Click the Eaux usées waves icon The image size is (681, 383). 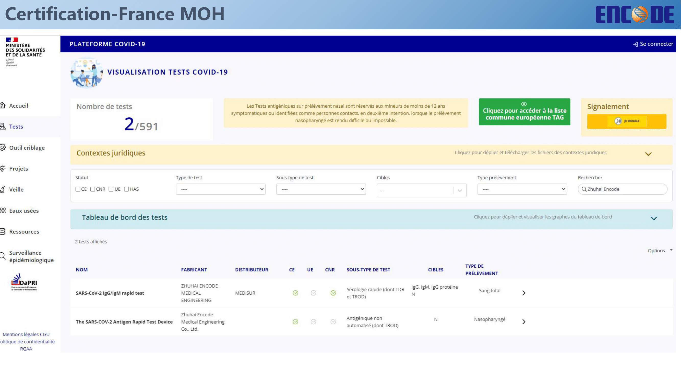(3, 211)
